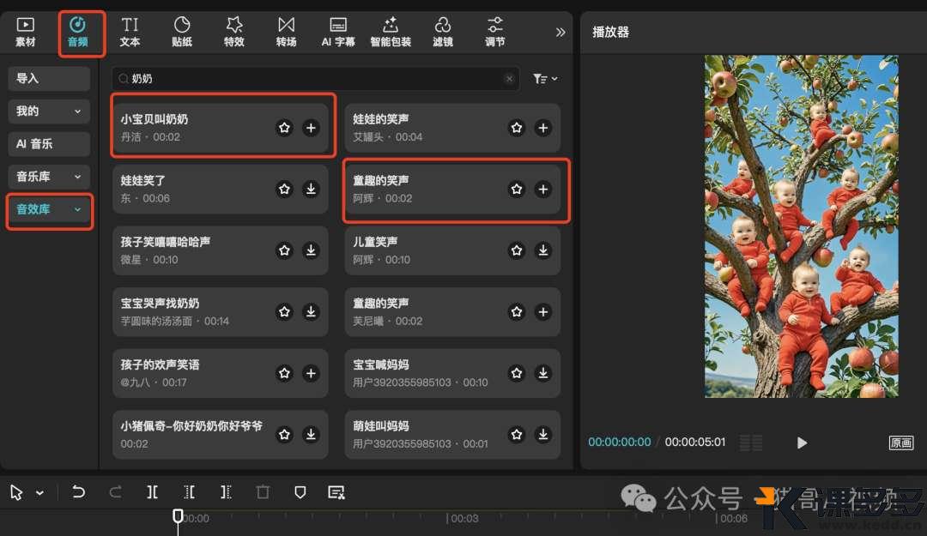Viewport: 927px width, 536px height.
Task: Play the video in the player
Action: pos(802,443)
